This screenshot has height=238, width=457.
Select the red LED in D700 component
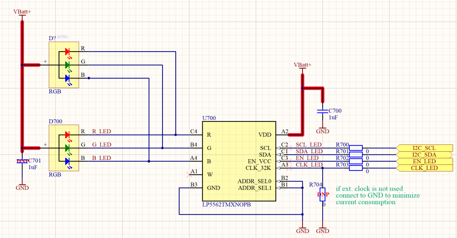point(68,134)
